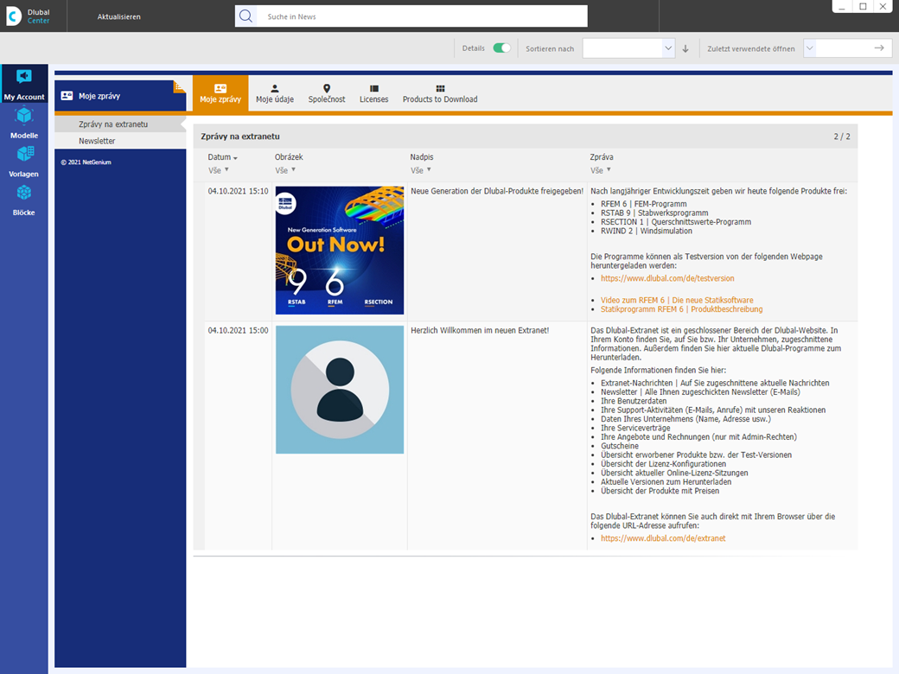Open the Sortieren nach dropdown

pos(628,48)
